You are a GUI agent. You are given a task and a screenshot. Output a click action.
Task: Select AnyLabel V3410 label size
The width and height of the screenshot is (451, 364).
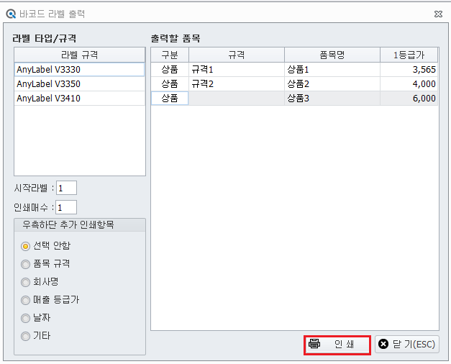pos(79,98)
